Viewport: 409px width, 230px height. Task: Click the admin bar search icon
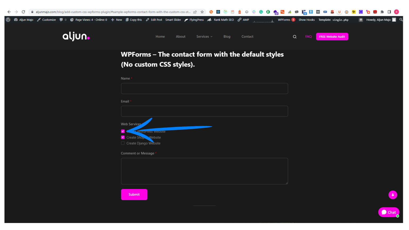click(x=401, y=20)
